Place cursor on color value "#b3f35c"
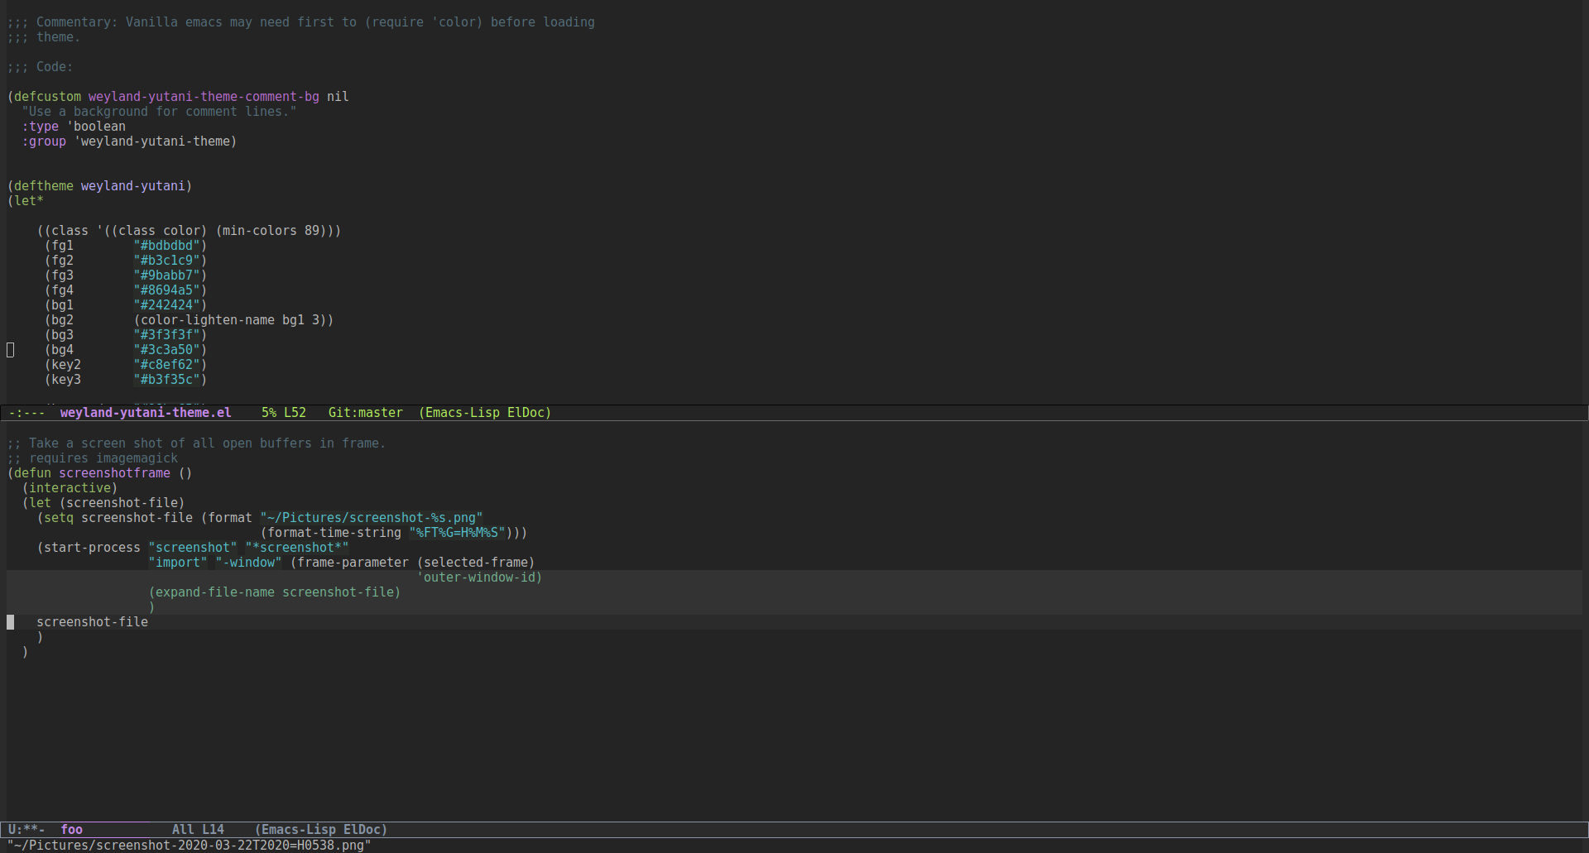The height and width of the screenshot is (853, 1589). coord(167,379)
